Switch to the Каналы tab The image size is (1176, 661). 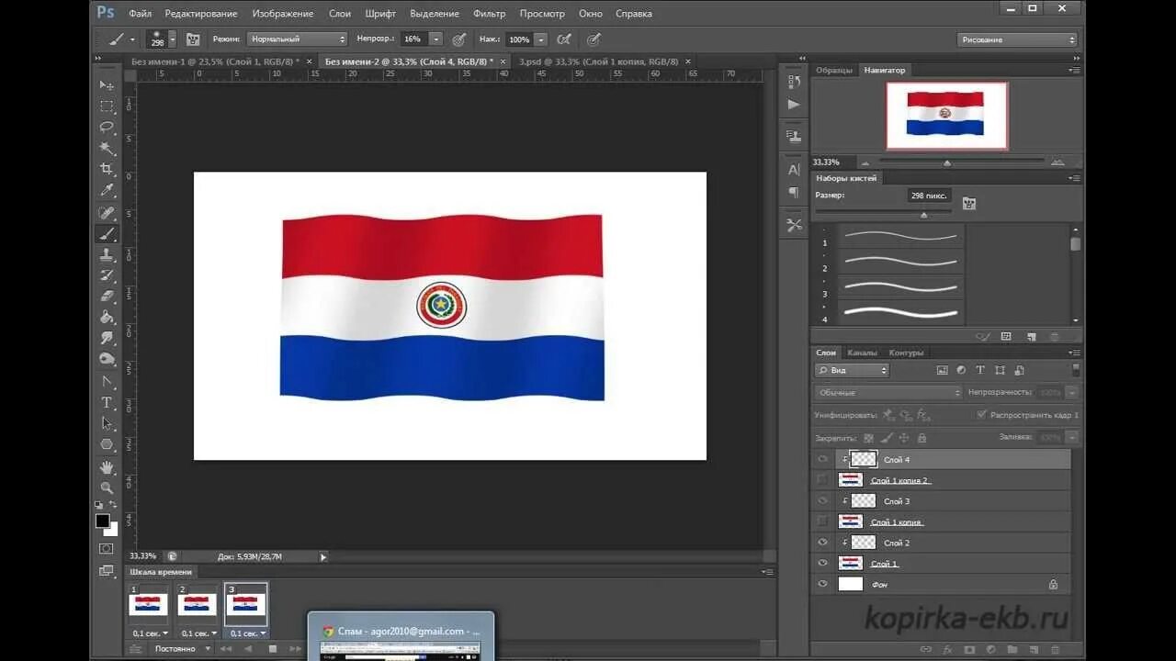[x=863, y=353]
